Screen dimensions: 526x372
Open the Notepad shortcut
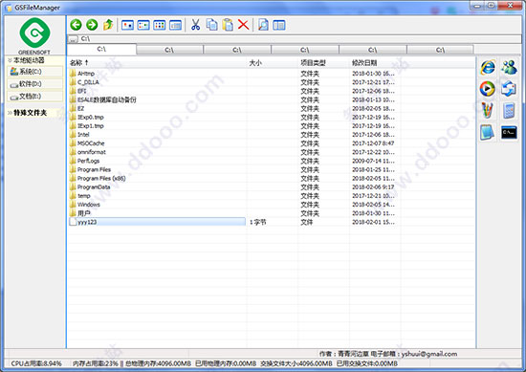pyautogui.click(x=488, y=132)
